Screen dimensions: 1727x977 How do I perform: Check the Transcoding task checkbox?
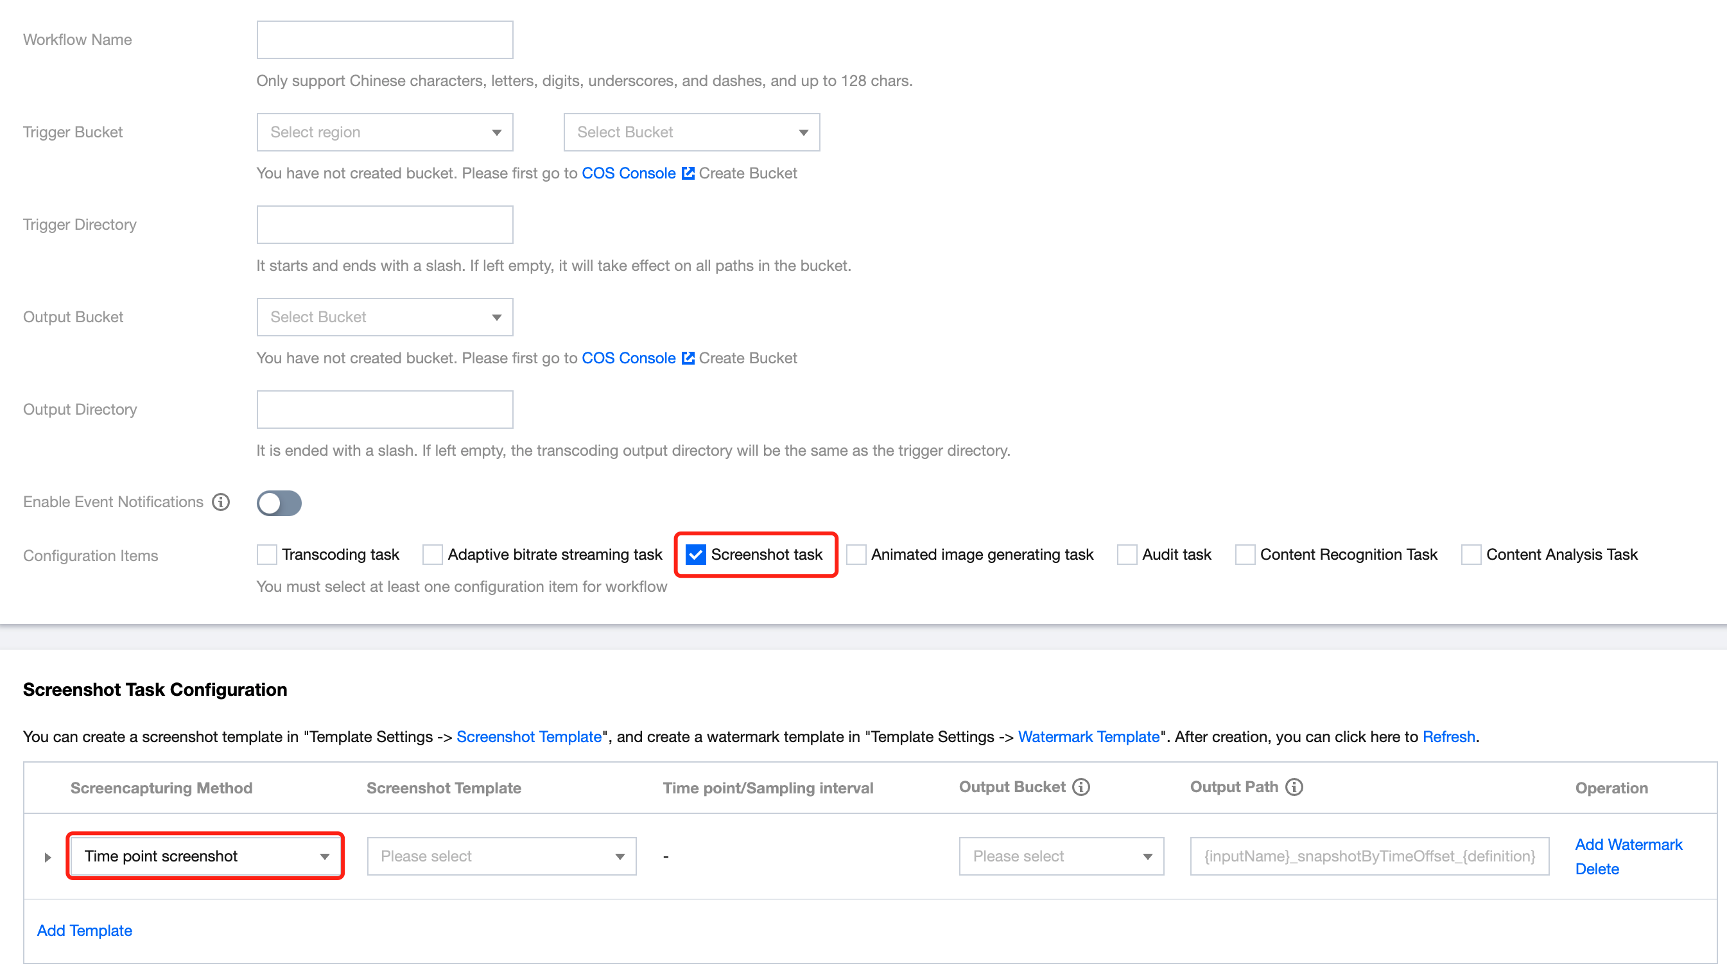pos(267,555)
